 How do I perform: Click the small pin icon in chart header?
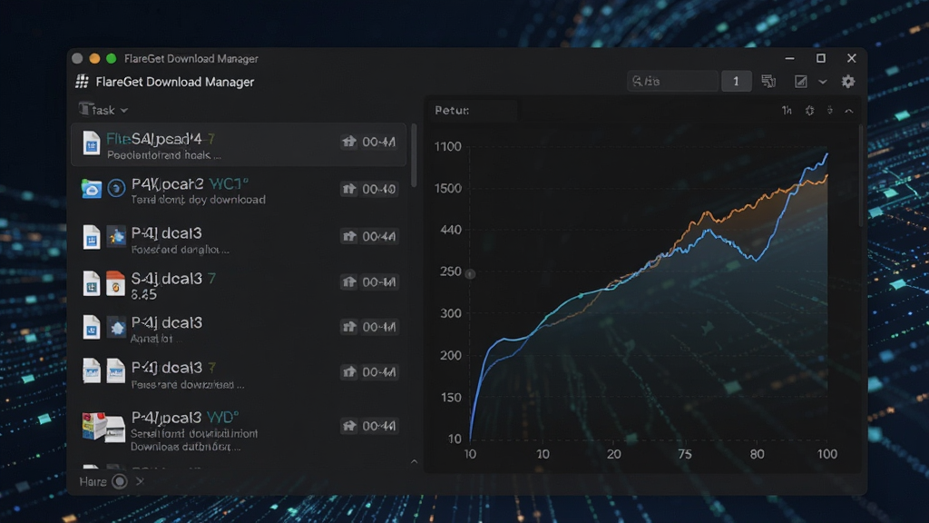[x=829, y=110]
